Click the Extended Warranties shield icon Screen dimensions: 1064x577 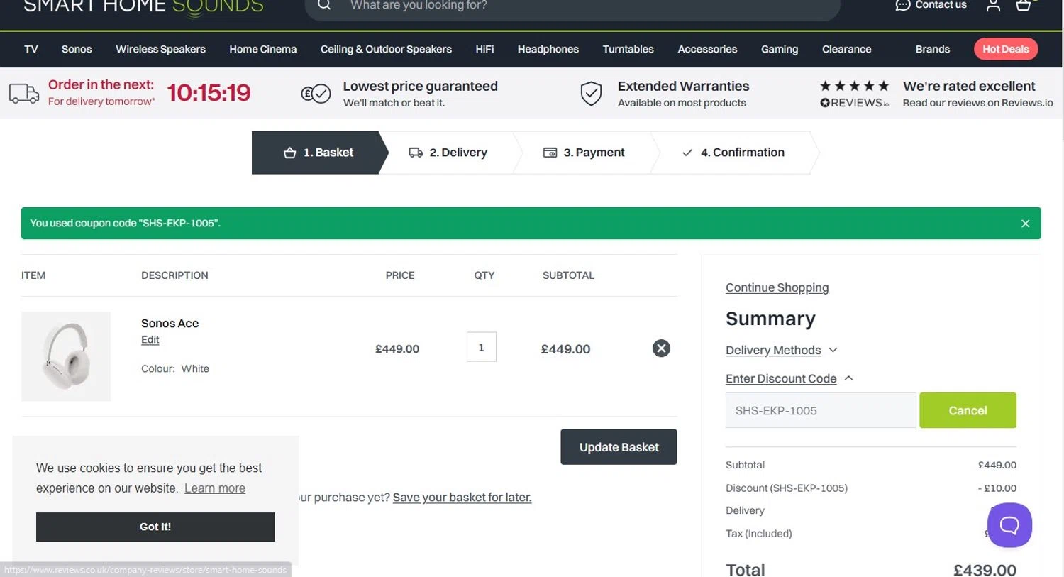pyautogui.click(x=591, y=93)
